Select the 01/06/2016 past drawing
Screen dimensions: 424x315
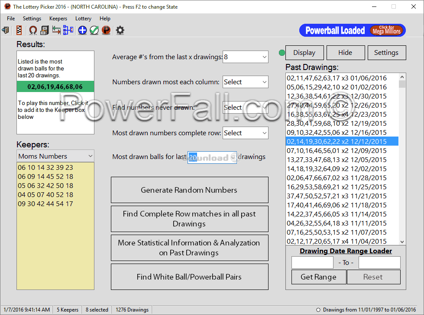tap(342, 78)
